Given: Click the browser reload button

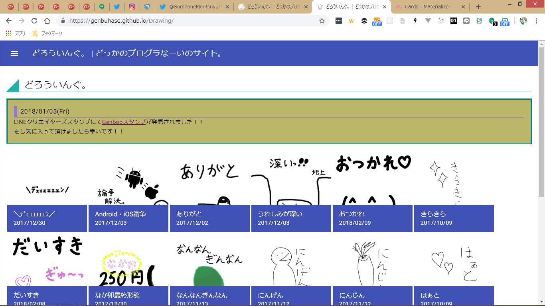Looking at the screenshot, I should (34, 21).
